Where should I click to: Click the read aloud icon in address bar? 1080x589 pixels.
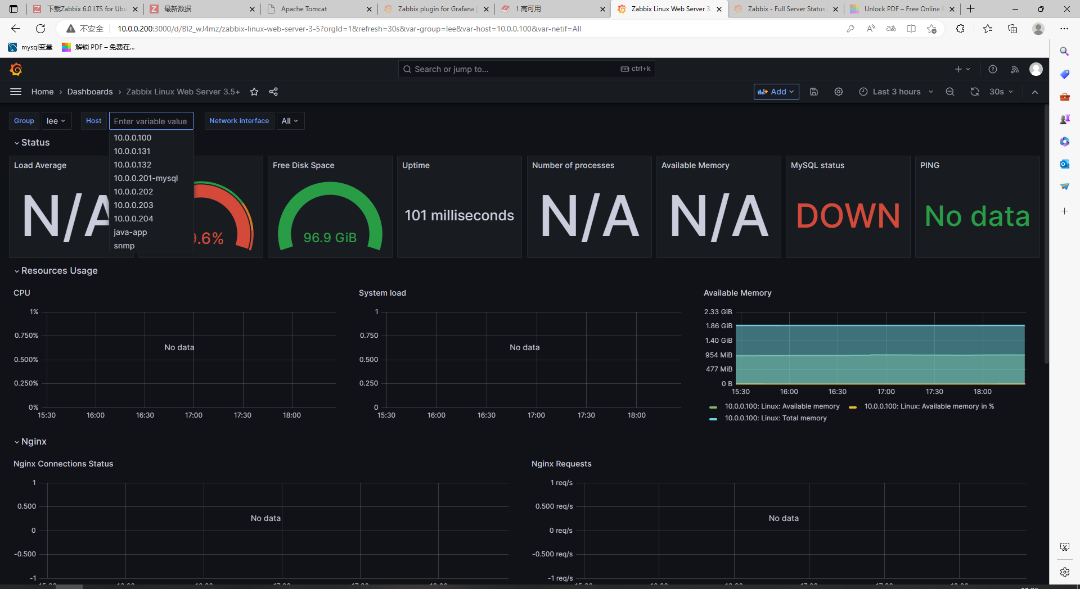coord(871,29)
